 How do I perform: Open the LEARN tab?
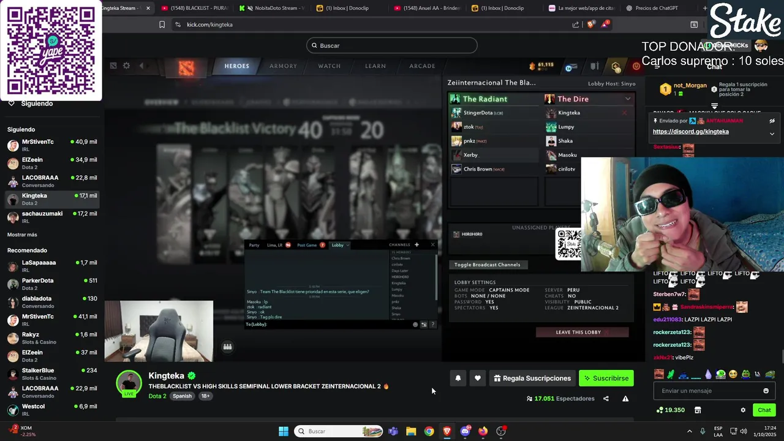tap(375, 66)
